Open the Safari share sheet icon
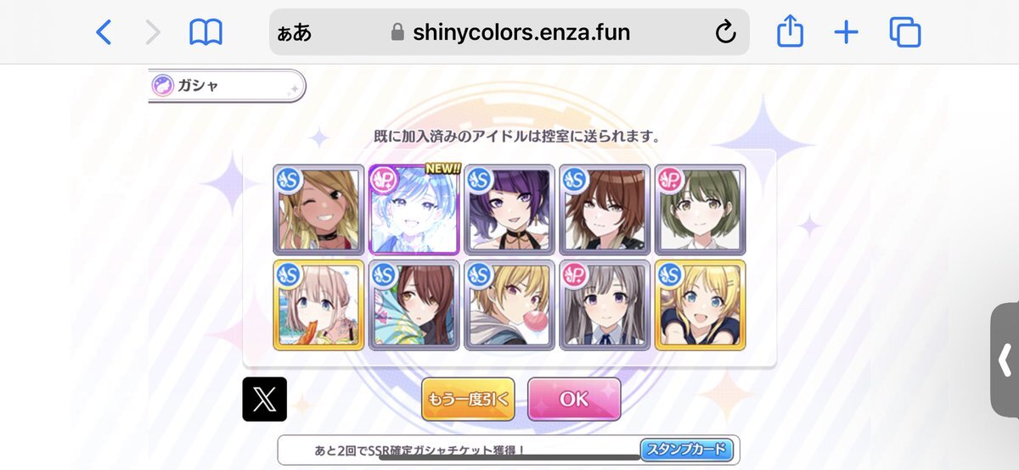This screenshot has height=470, width=1019. (x=790, y=31)
